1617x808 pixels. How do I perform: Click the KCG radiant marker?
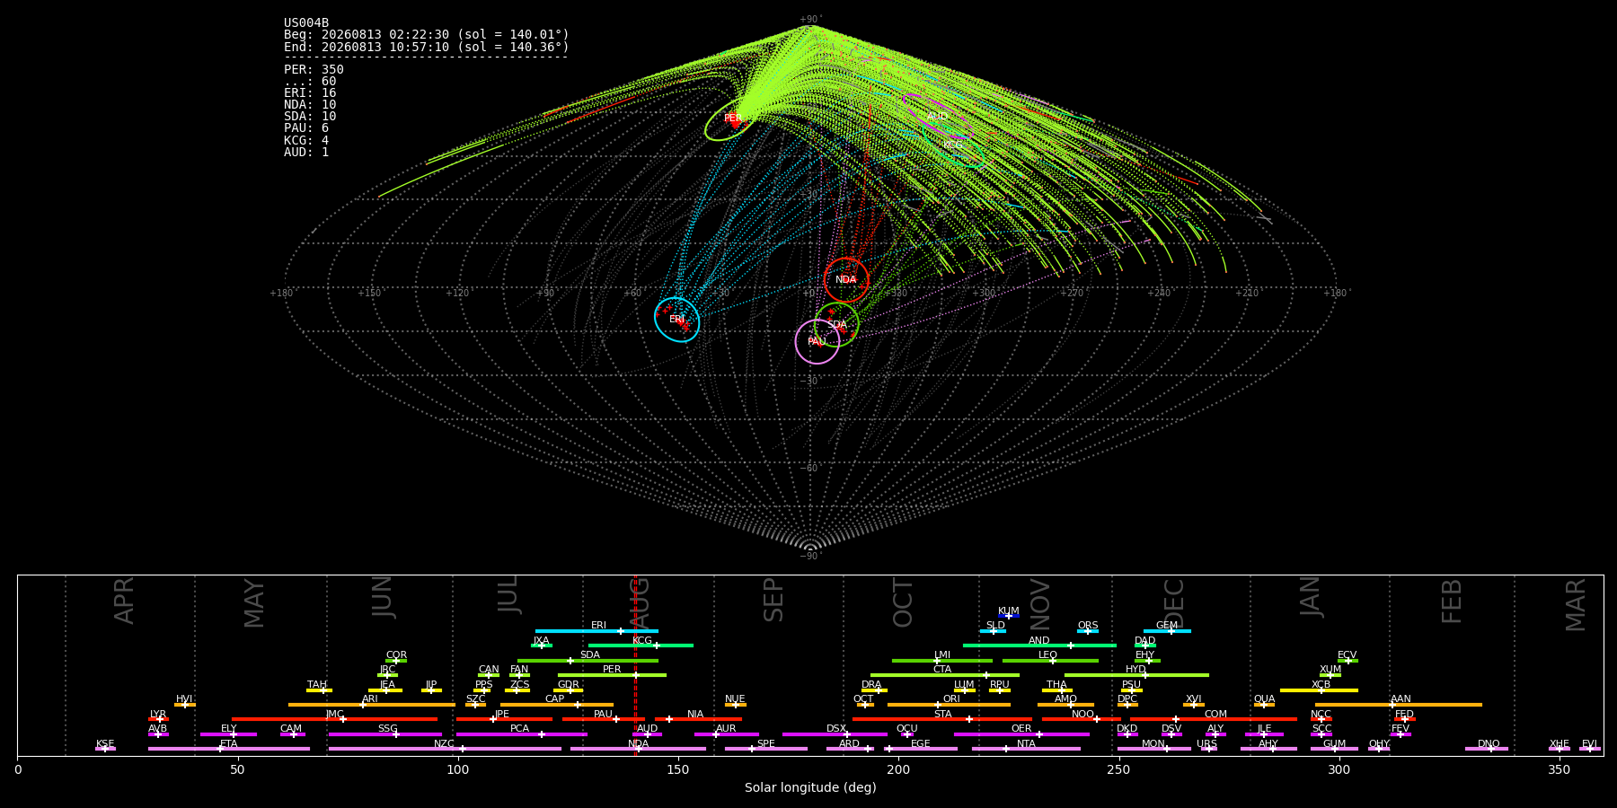point(953,145)
